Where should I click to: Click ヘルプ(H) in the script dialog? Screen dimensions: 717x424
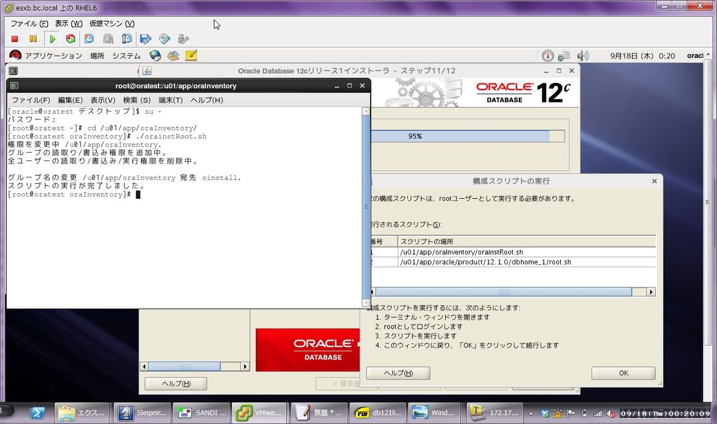click(x=398, y=373)
